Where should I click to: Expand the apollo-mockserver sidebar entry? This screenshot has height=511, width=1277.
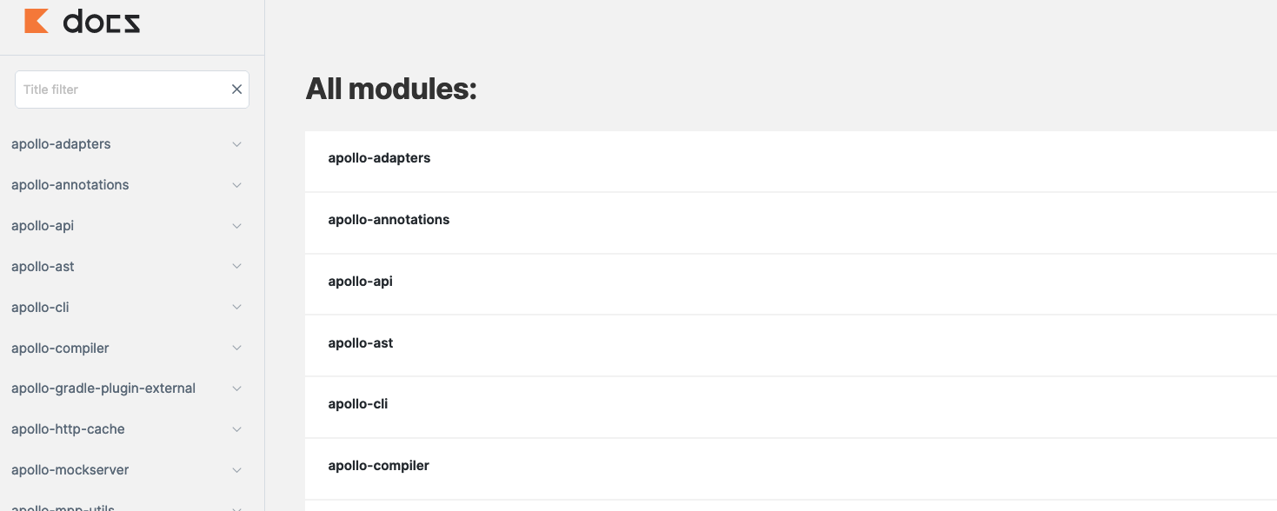[x=236, y=469]
